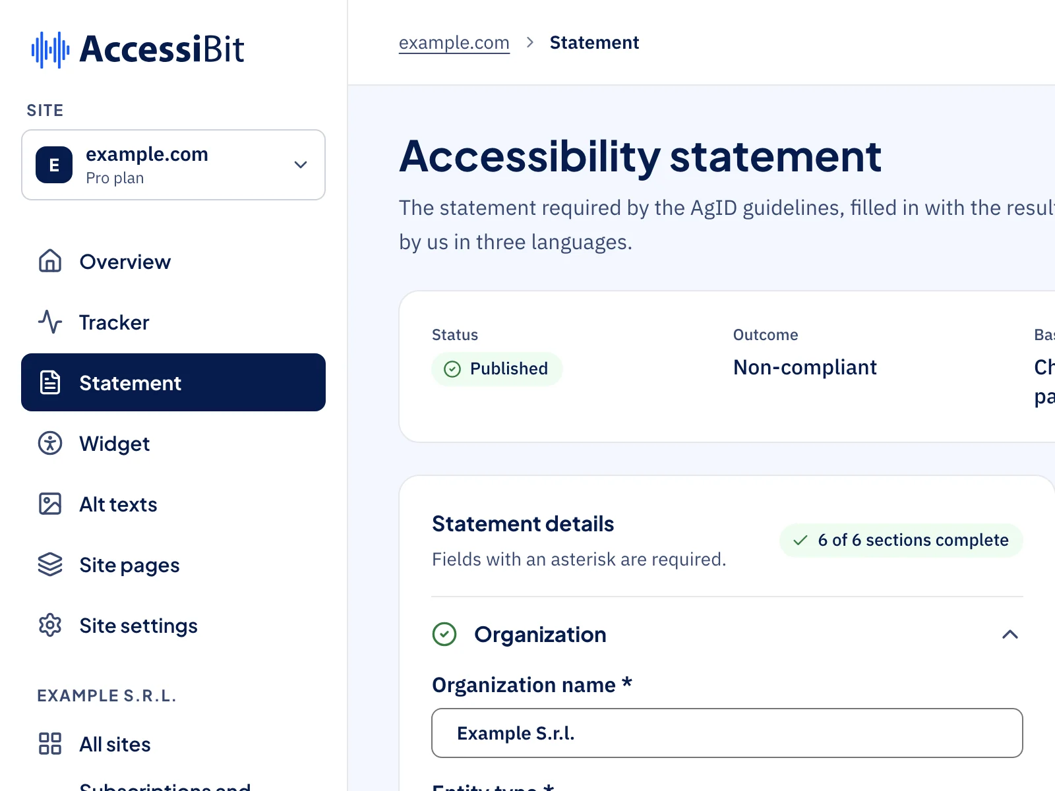Click the SITE sidebar section label
Viewport: 1055px width, 791px height.
point(45,110)
